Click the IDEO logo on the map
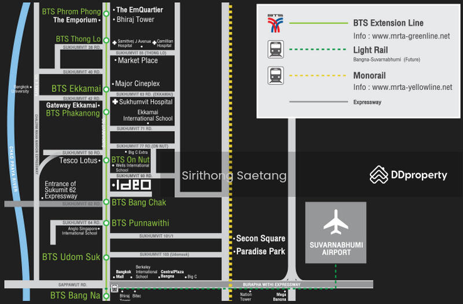This screenshot has width=463, height=304. pos(134,185)
